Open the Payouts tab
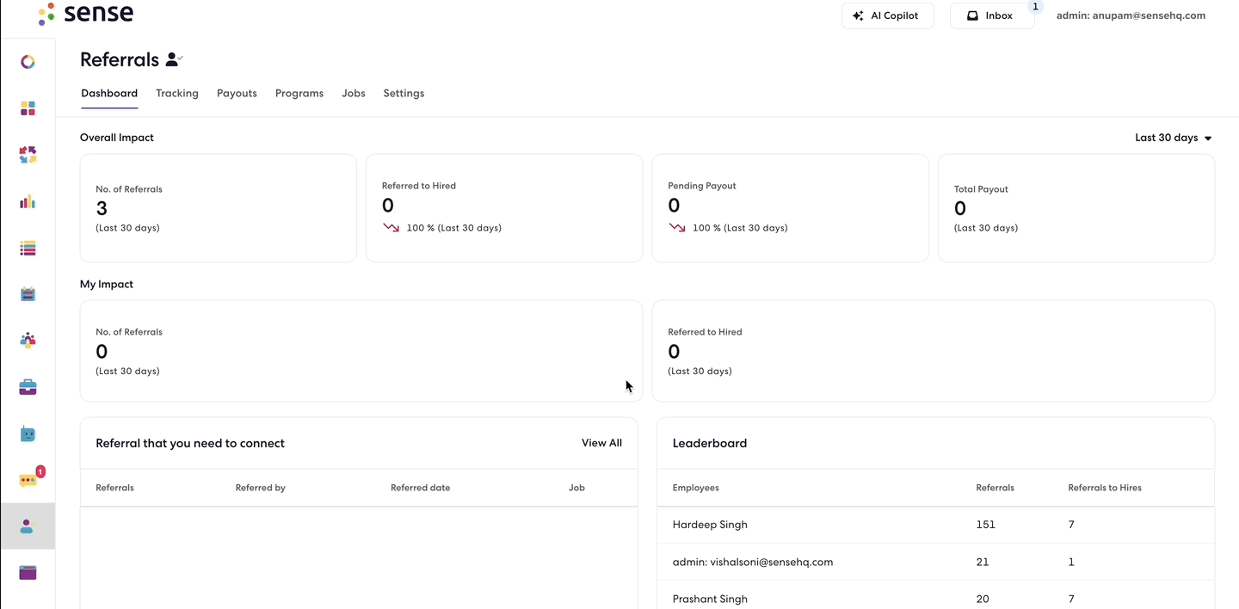This screenshot has width=1239, height=609. click(237, 93)
